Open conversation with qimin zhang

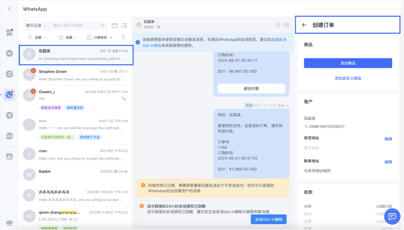coord(76,218)
